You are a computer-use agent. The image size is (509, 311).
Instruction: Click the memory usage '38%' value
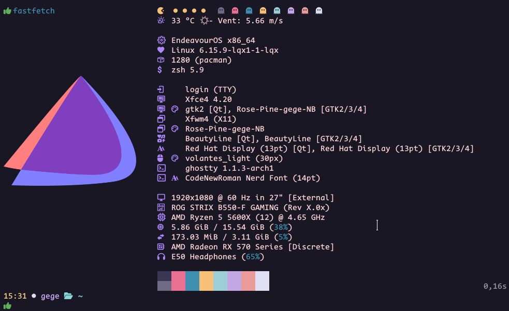point(281,227)
